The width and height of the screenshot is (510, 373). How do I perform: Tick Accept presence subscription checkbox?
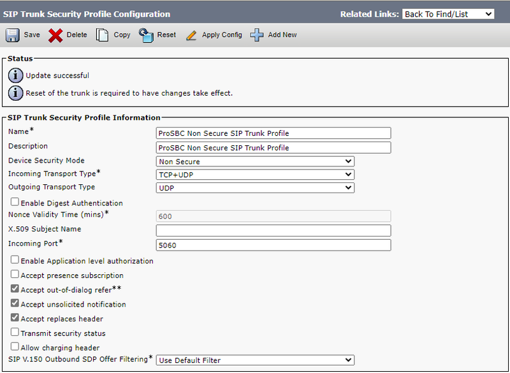click(x=15, y=274)
